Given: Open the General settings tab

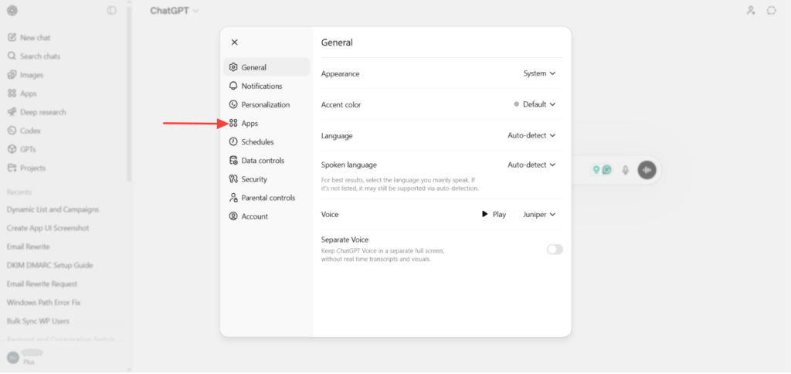Looking at the screenshot, I should (266, 67).
